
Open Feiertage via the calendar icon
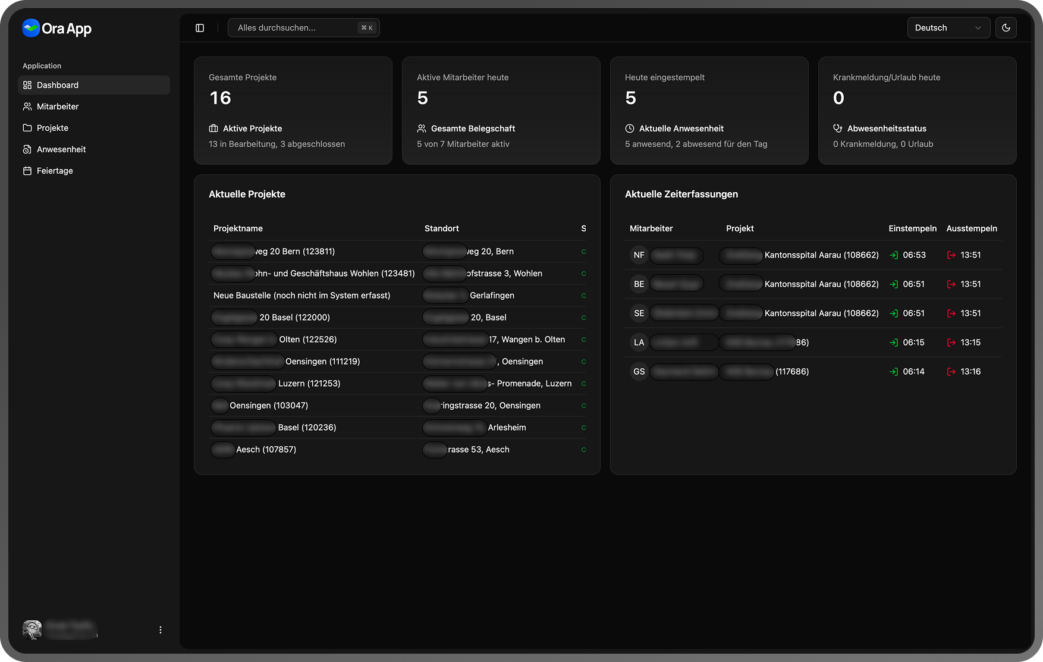click(x=27, y=171)
